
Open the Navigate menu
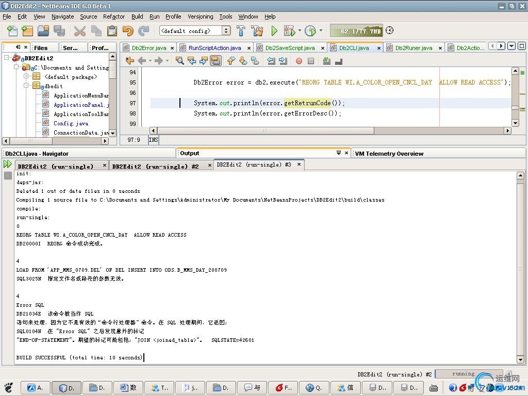(x=62, y=16)
